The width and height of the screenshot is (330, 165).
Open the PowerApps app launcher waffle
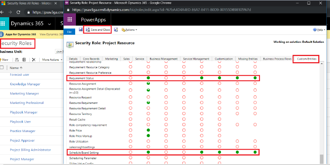click(x=70, y=19)
